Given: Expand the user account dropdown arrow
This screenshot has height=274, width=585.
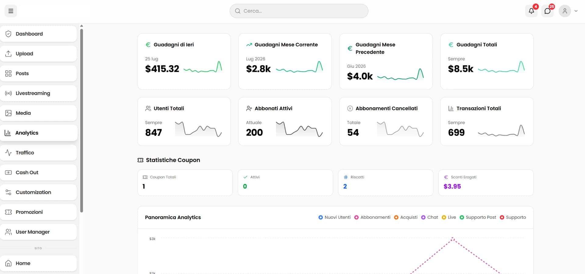Looking at the screenshot, I should pos(576,11).
